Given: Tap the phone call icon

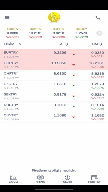Looking at the screenshot, I should tap(98, 18).
